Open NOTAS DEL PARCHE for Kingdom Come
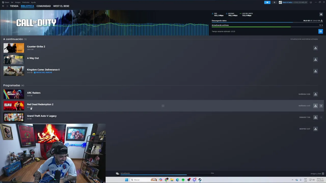Screen dimensions: 326x183 click(x=43, y=72)
